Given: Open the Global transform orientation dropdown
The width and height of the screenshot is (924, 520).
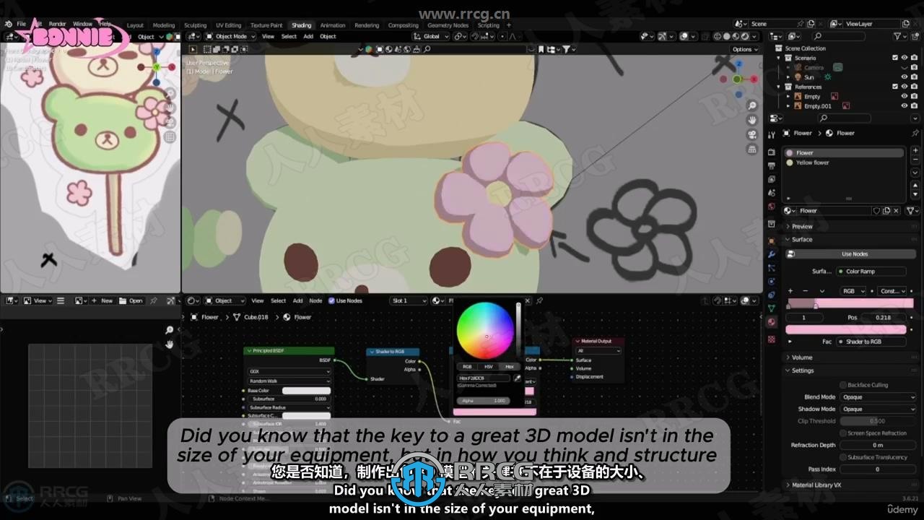Looking at the screenshot, I should [x=431, y=36].
